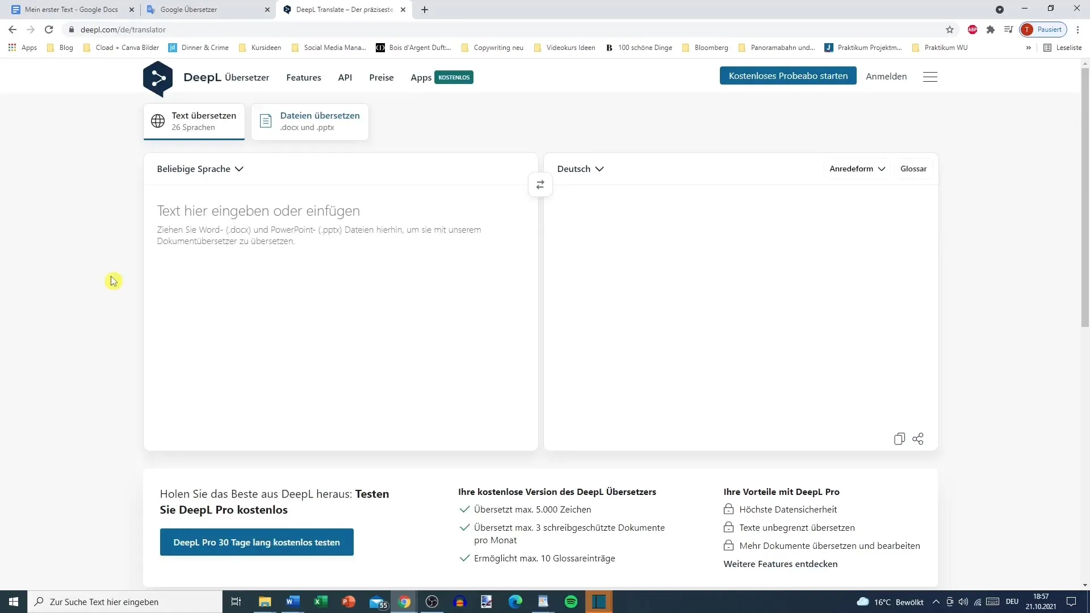Image resolution: width=1090 pixels, height=613 pixels.
Task: Open the Kursideen bookmark folder
Action: pyautogui.click(x=260, y=48)
